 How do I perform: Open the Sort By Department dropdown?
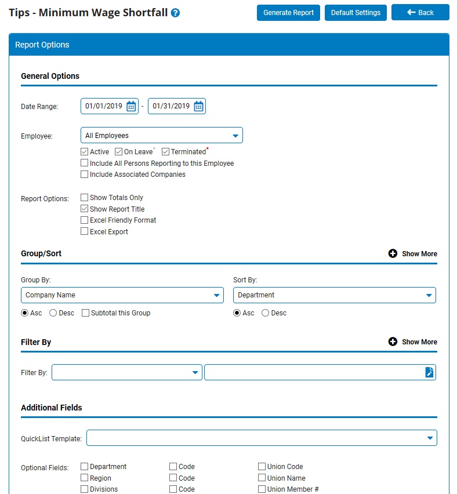(335, 295)
